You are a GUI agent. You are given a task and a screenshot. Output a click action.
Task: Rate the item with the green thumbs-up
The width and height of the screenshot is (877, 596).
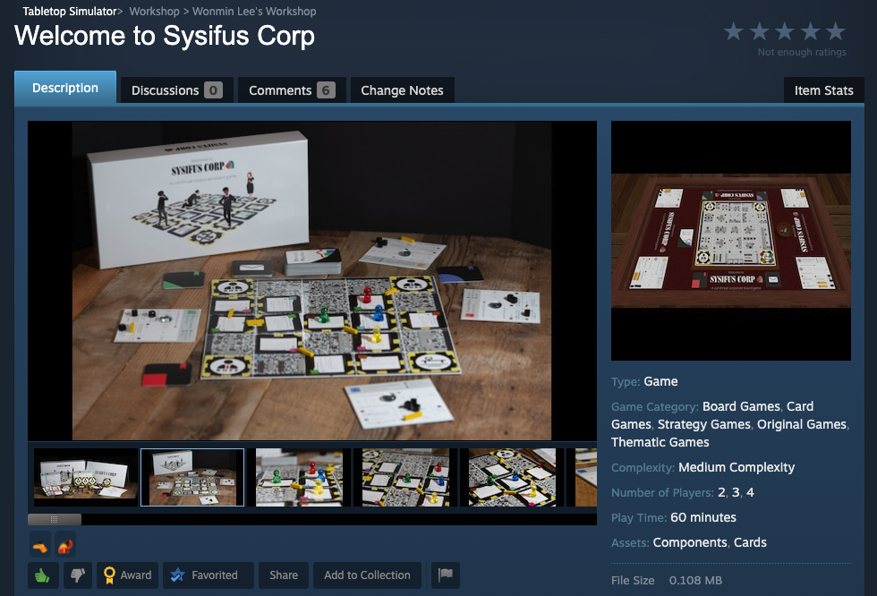tap(43, 575)
